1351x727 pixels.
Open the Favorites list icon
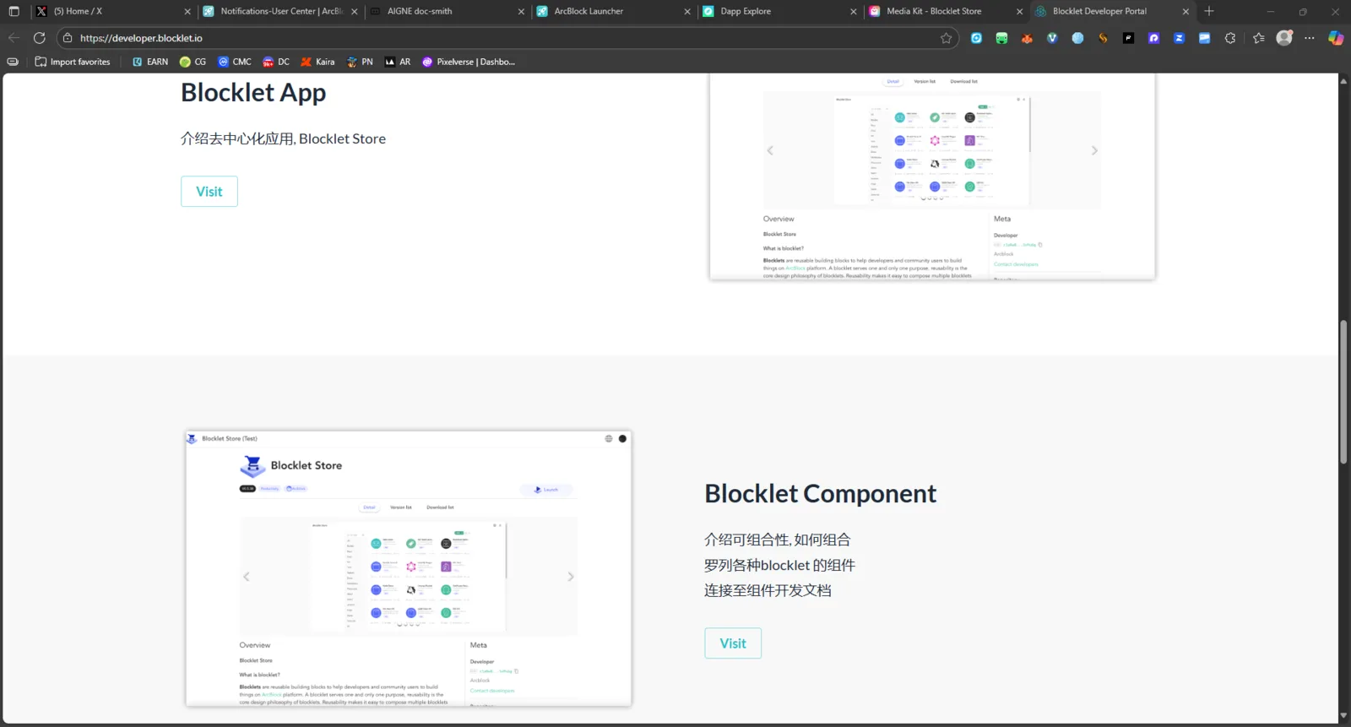(1259, 38)
